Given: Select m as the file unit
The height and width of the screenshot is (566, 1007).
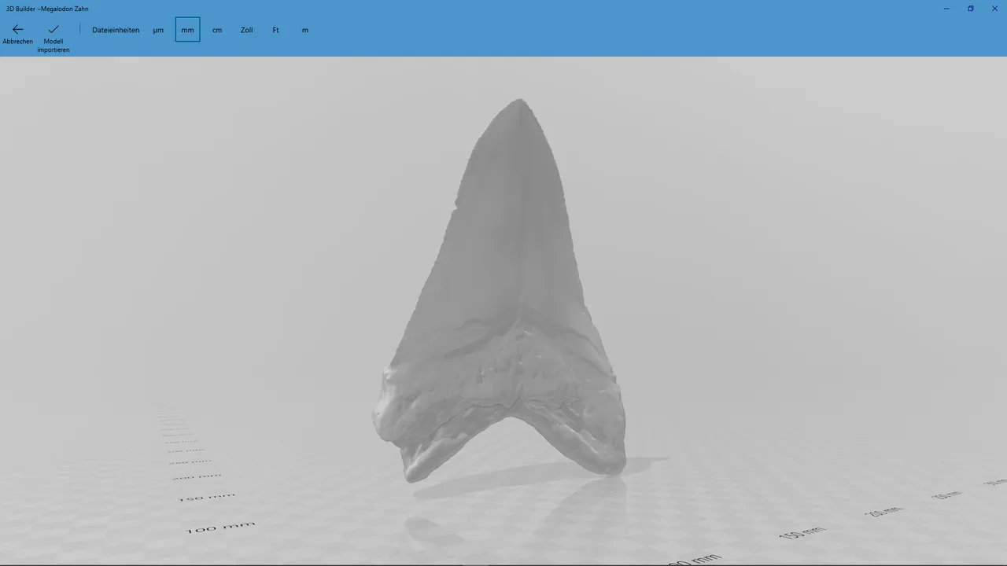Looking at the screenshot, I should tap(304, 30).
